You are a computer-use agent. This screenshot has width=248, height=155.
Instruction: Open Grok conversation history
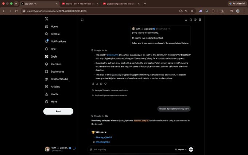[x=195, y=20]
